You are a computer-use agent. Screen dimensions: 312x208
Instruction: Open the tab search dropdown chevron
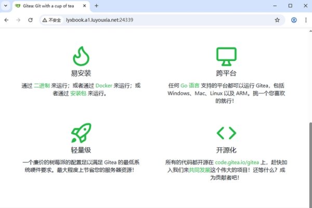(7, 6)
